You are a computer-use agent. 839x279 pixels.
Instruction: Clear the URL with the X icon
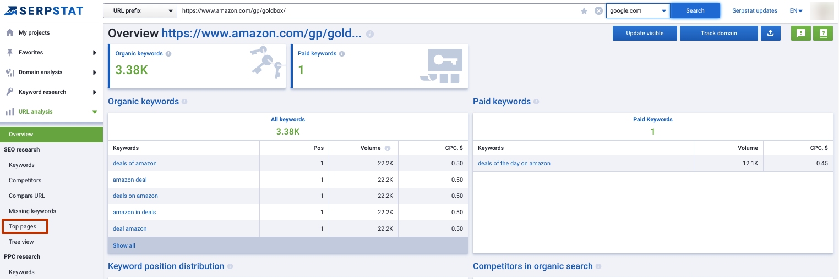[x=598, y=11]
